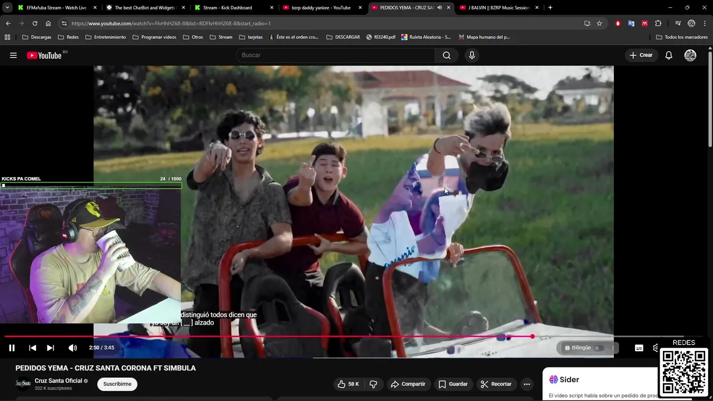Open the Cruz Santa channel avatar

pos(23,384)
